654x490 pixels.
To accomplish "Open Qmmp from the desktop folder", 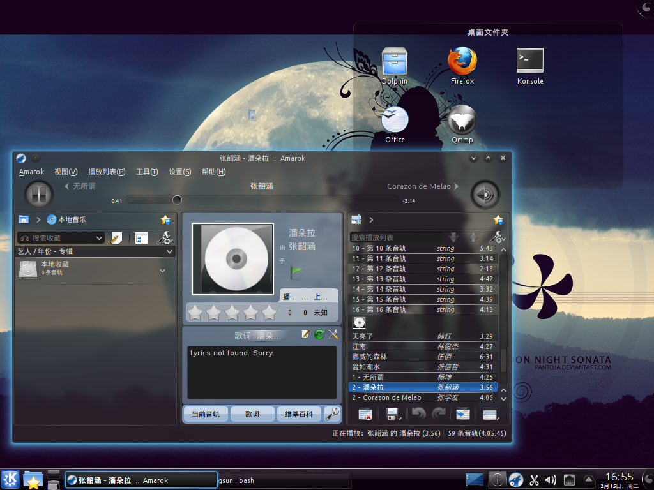I will (x=462, y=124).
